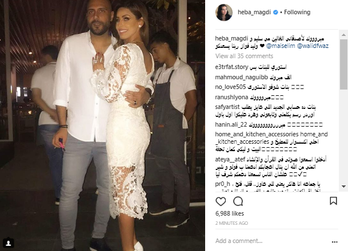
Task: Like the post with the heart icon
Action: [x=221, y=201]
